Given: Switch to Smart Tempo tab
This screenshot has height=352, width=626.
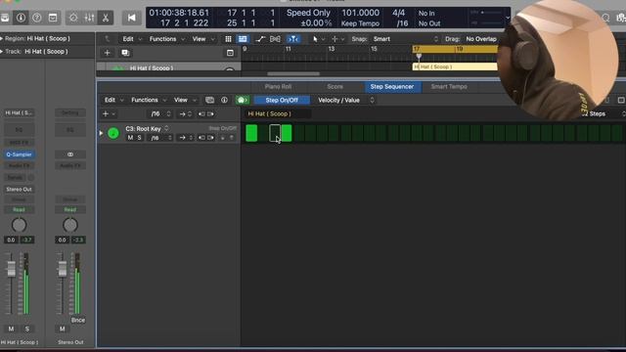Looking at the screenshot, I should [x=449, y=87].
